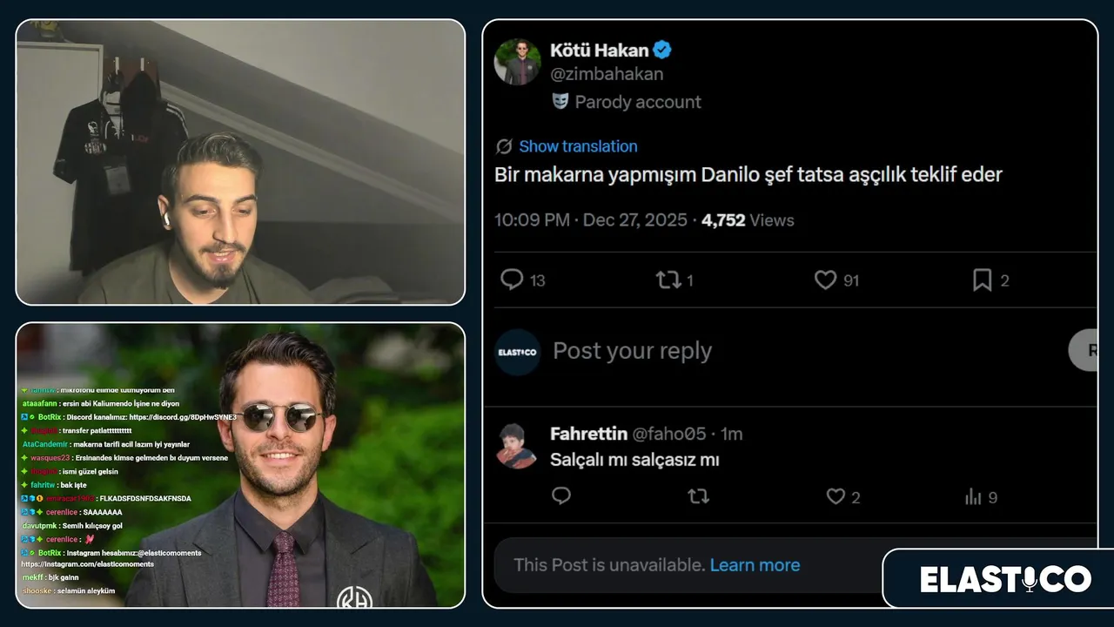This screenshot has height=627, width=1114.
Task: Like Fahrettin's reply
Action: (835, 496)
